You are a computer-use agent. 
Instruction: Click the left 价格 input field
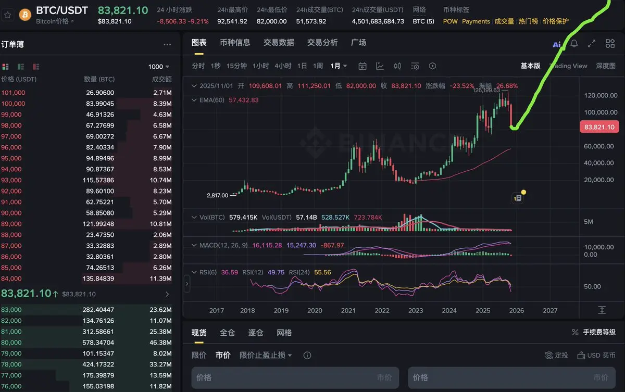pos(295,377)
